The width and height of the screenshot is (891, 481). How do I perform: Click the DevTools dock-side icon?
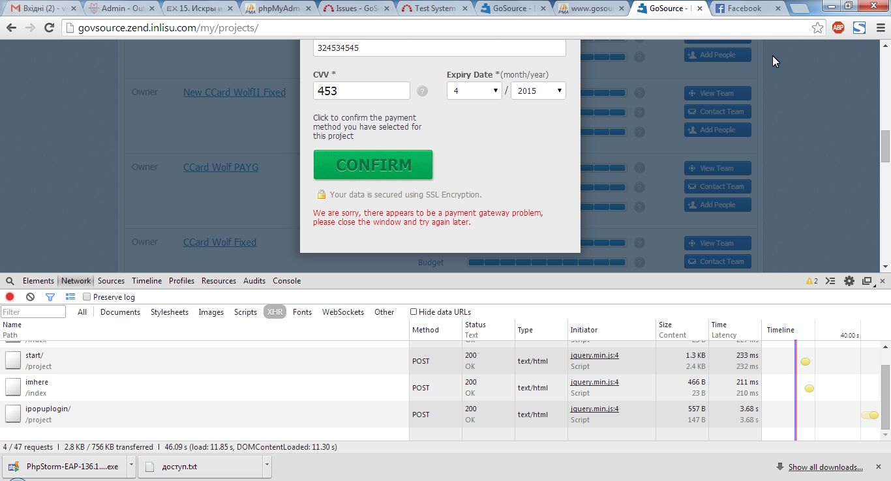(867, 281)
